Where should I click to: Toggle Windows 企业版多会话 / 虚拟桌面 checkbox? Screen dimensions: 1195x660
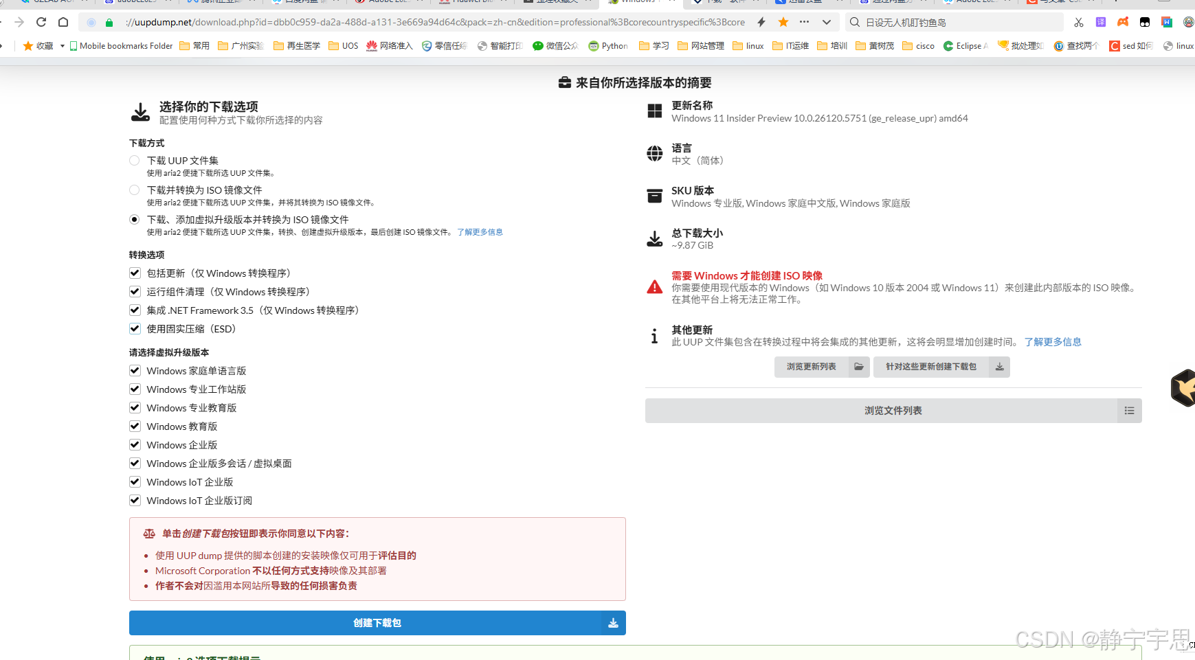point(135,464)
